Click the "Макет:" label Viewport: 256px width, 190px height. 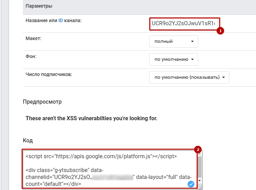click(x=34, y=38)
